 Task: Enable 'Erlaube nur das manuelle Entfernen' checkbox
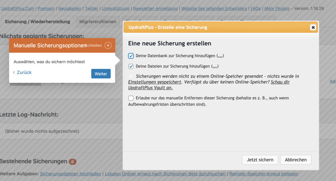pos(131,98)
